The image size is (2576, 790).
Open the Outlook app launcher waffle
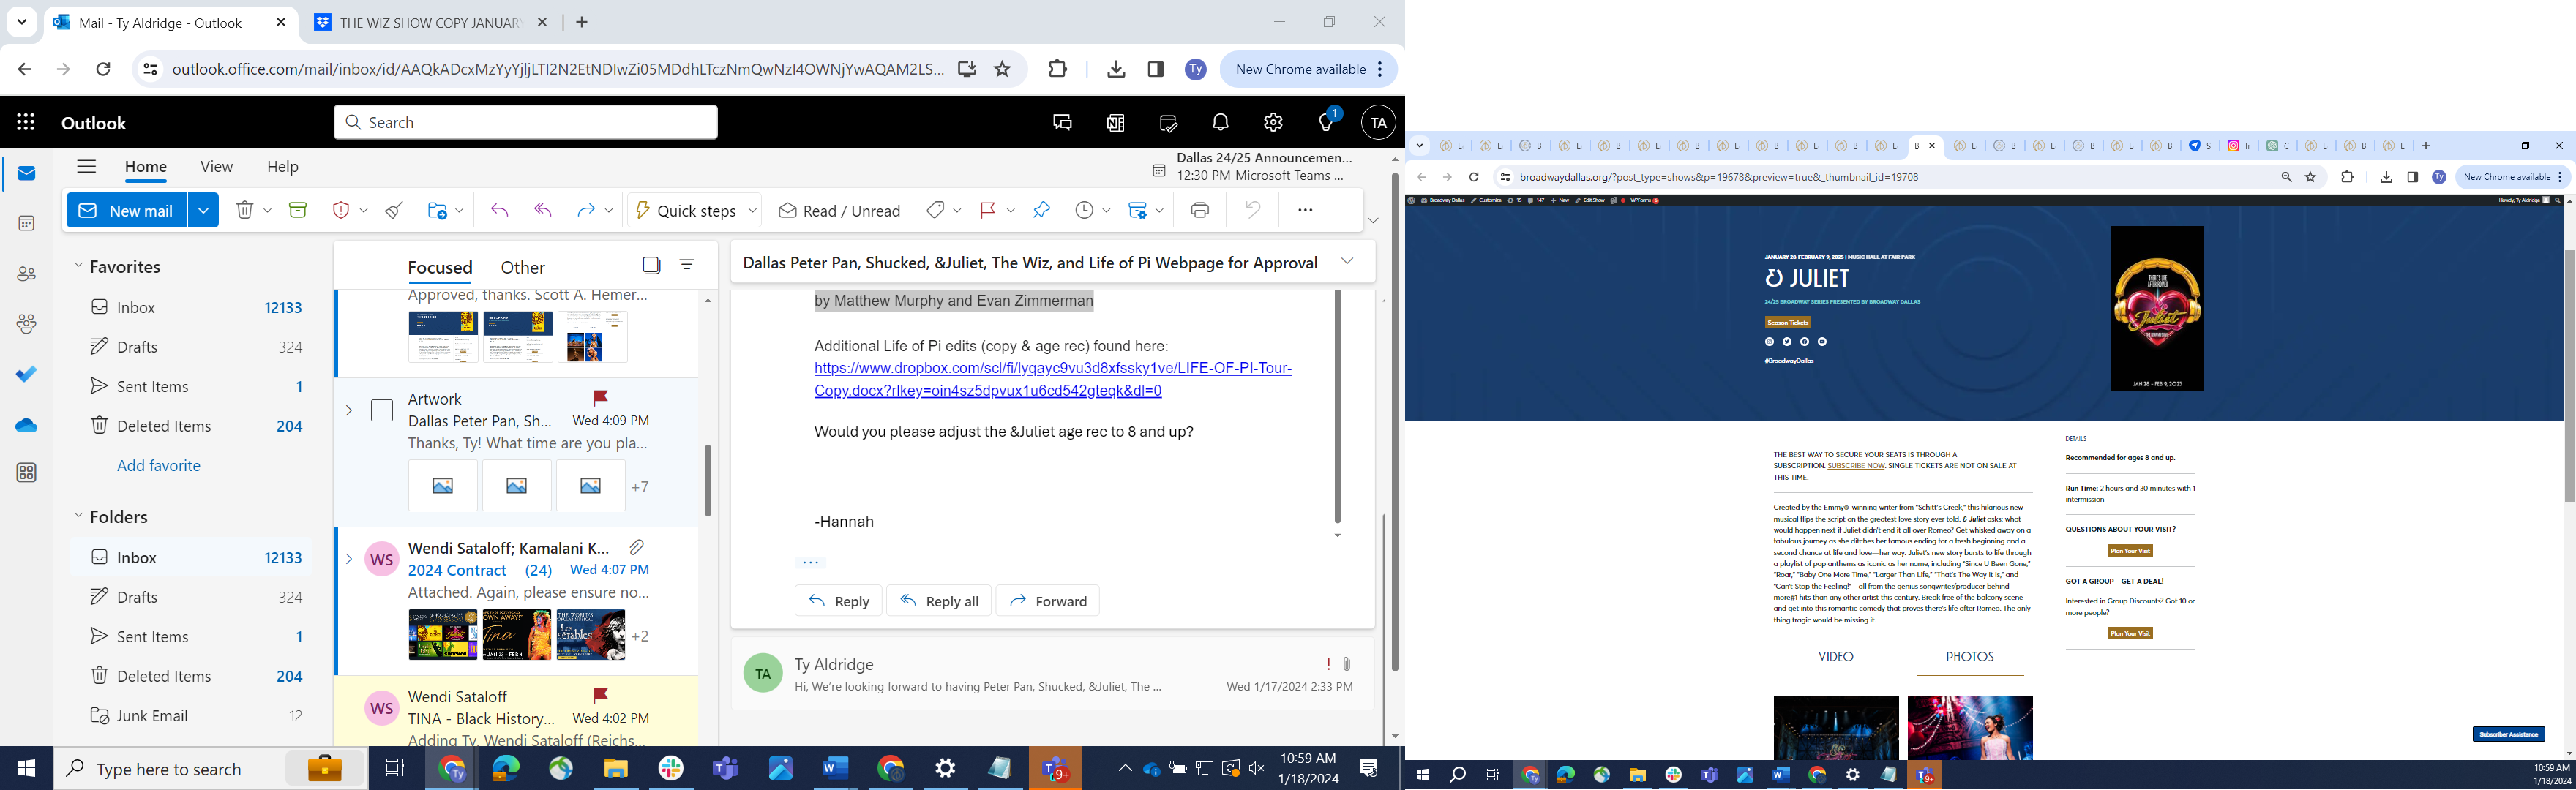click(x=26, y=123)
